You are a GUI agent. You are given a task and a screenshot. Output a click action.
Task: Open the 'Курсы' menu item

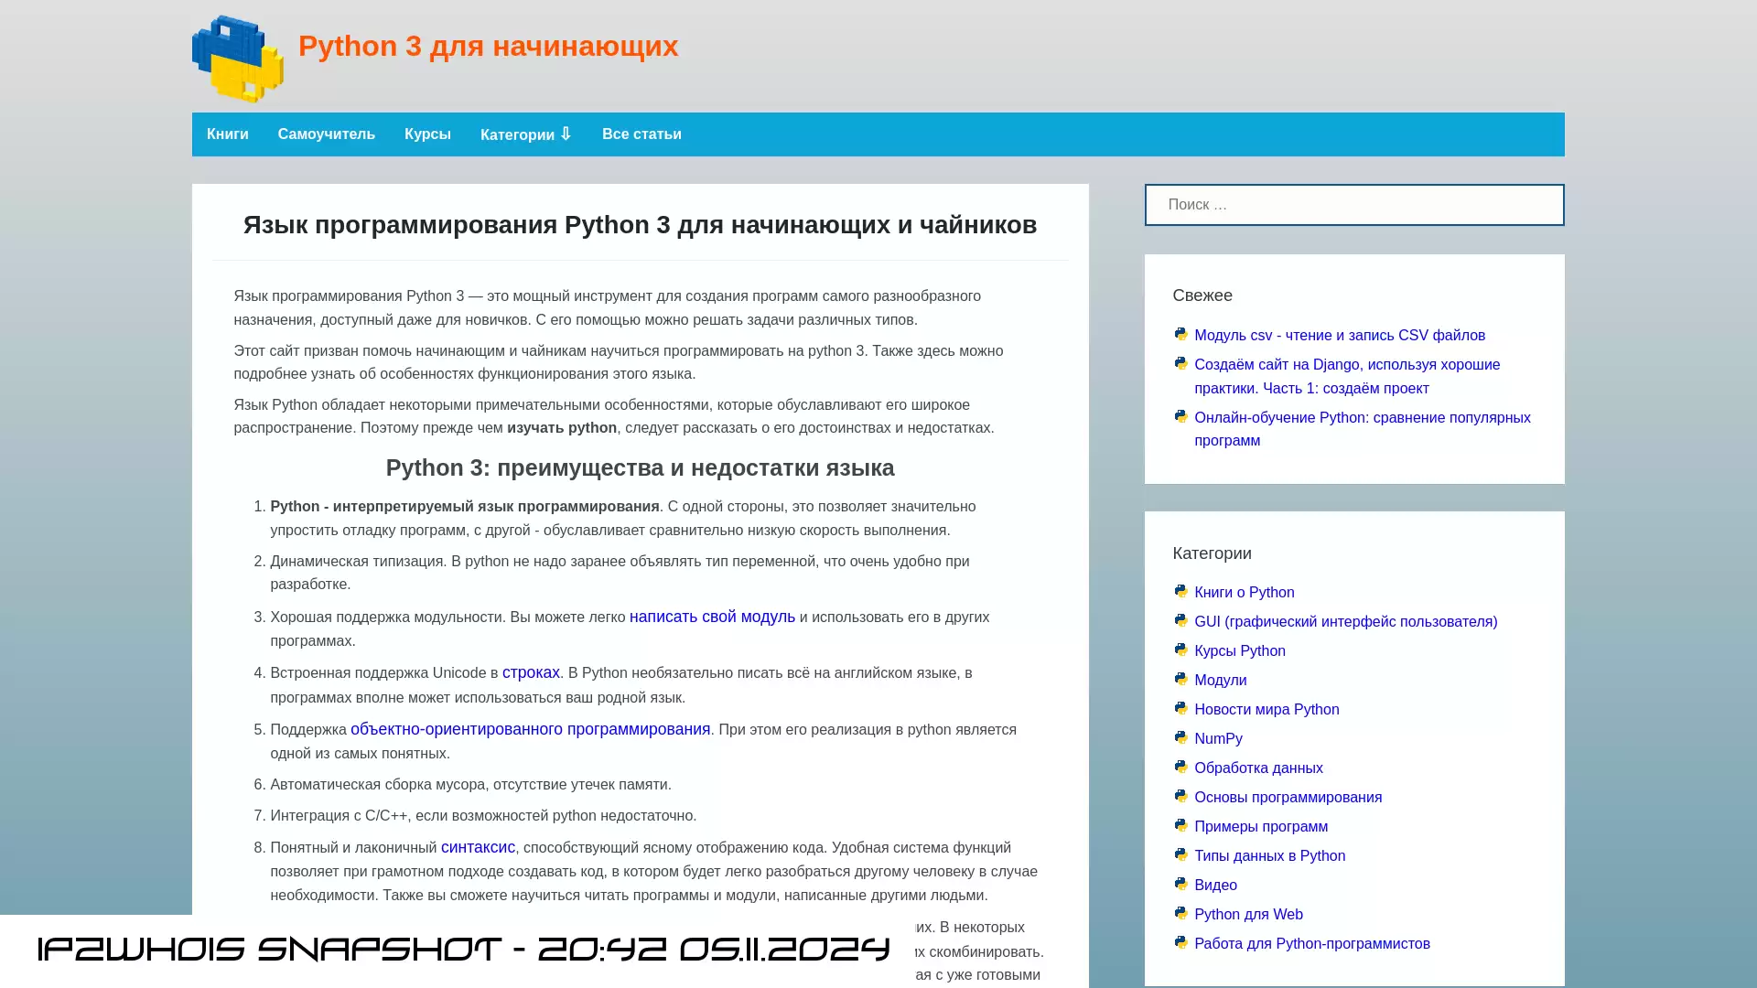(x=427, y=134)
